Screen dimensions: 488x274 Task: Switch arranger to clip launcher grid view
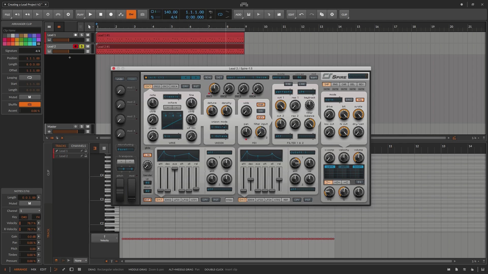click(x=49, y=27)
